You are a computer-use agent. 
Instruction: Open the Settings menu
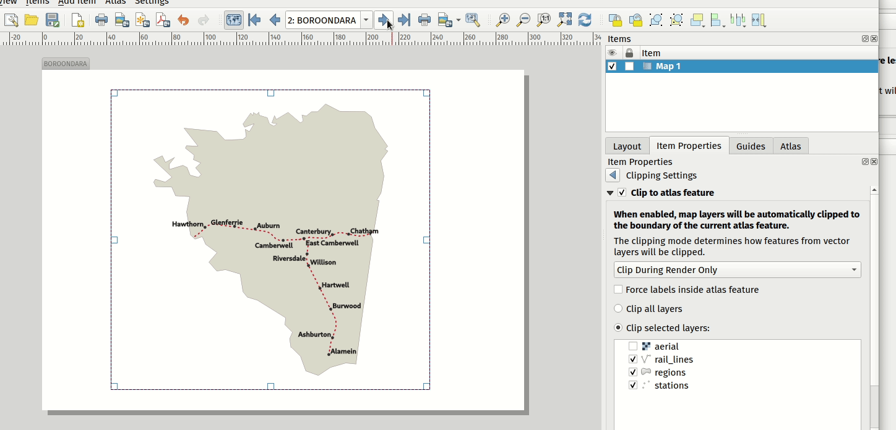point(152,2)
